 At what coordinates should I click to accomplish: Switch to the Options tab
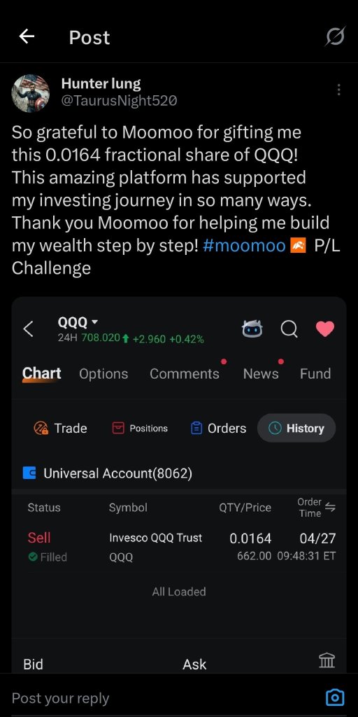tap(103, 374)
